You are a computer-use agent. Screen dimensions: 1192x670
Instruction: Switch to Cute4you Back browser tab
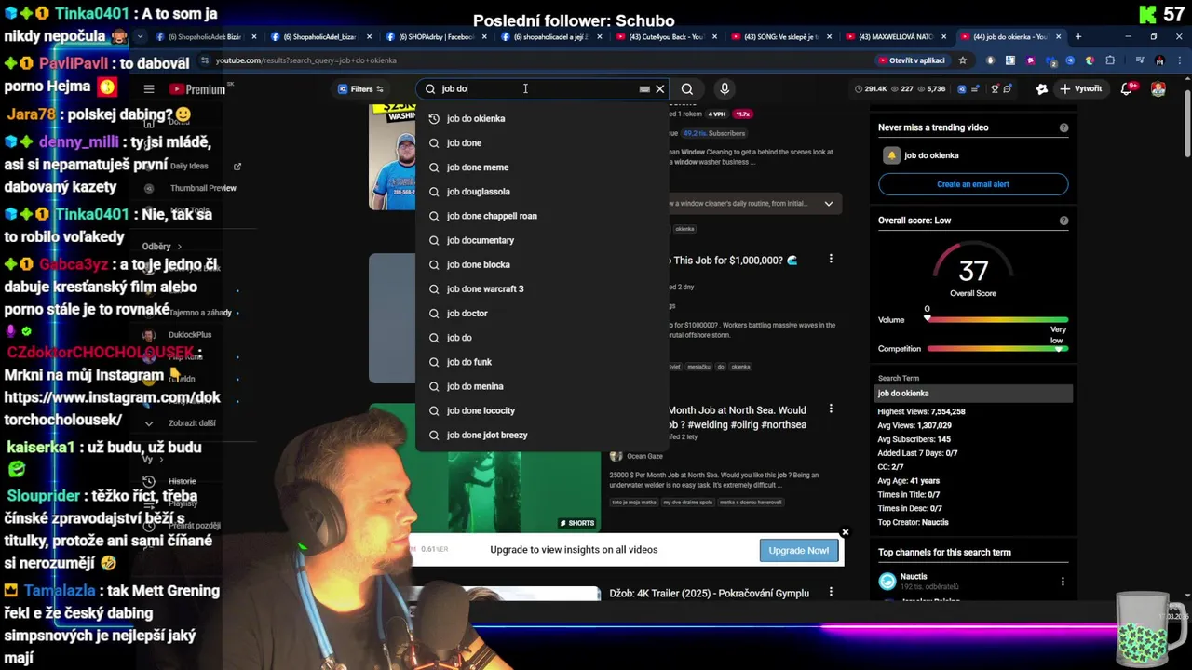pos(665,36)
